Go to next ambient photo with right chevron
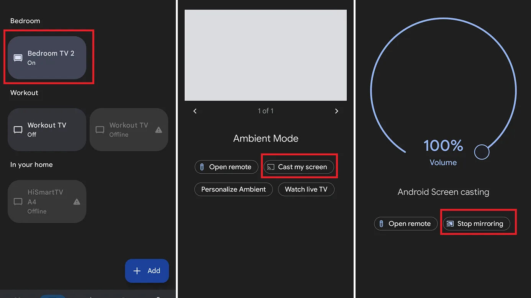531x298 pixels. pos(336,111)
